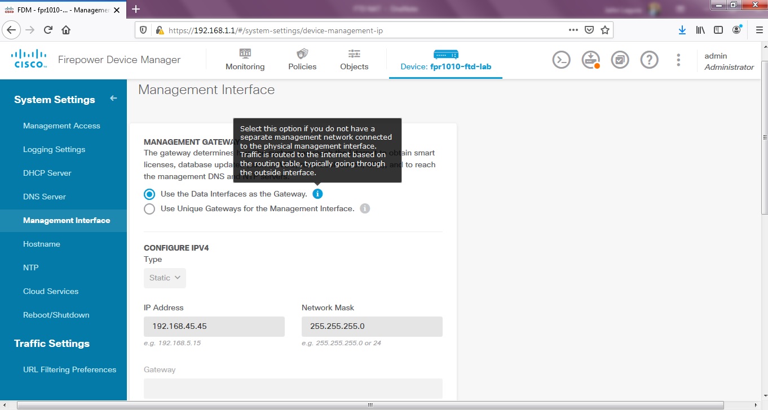Image resolution: width=768 pixels, height=410 pixels.
Task: Click the browser forward button
Action: tap(30, 30)
